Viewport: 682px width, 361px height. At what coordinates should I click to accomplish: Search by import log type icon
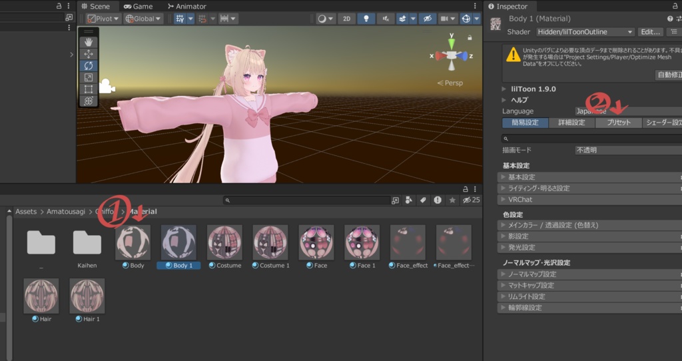[x=438, y=200]
